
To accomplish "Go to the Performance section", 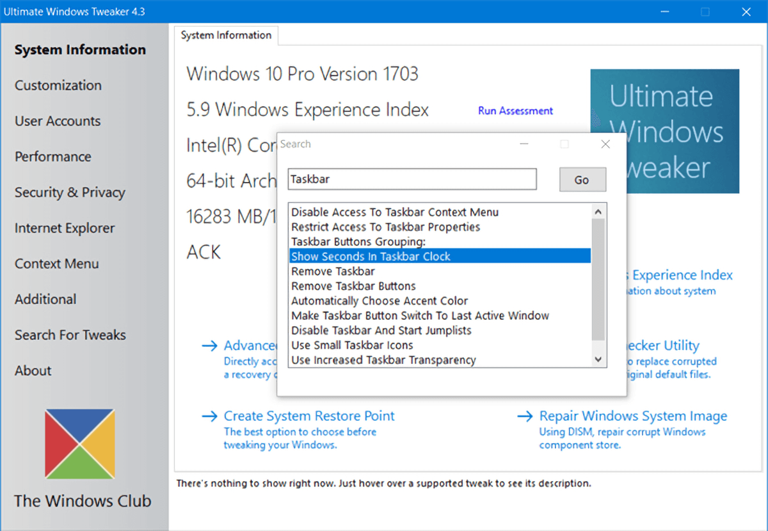I will point(53,157).
